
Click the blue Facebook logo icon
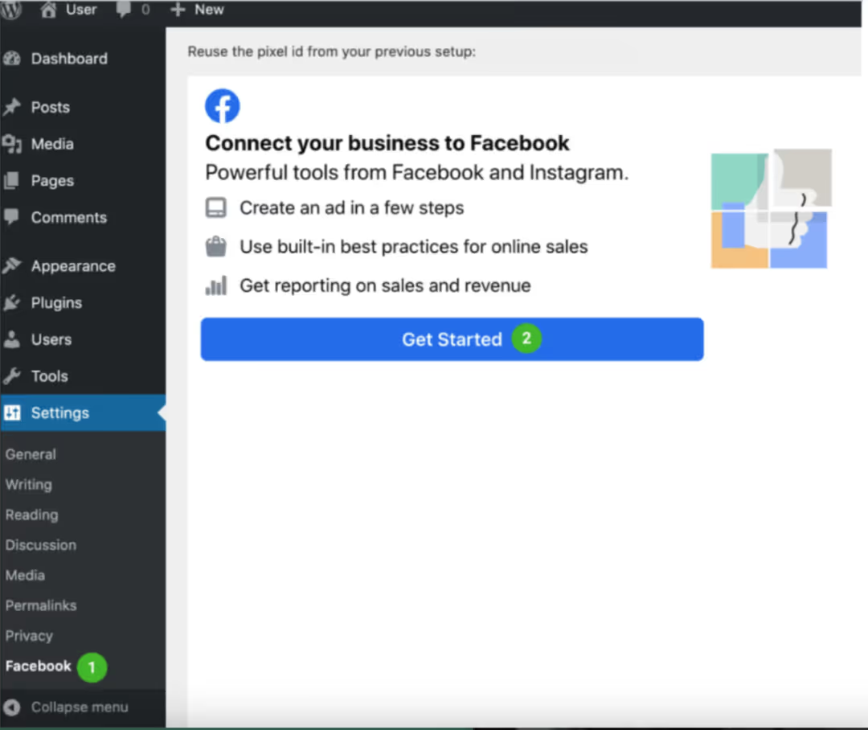223,106
